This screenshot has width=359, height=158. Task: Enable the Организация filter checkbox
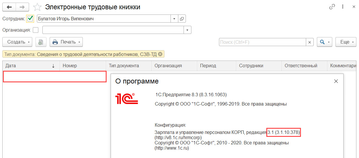click(35, 30)
